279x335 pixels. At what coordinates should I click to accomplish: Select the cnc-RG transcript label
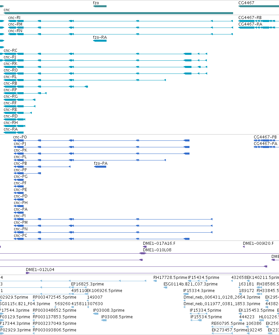(x=11, y=96)
